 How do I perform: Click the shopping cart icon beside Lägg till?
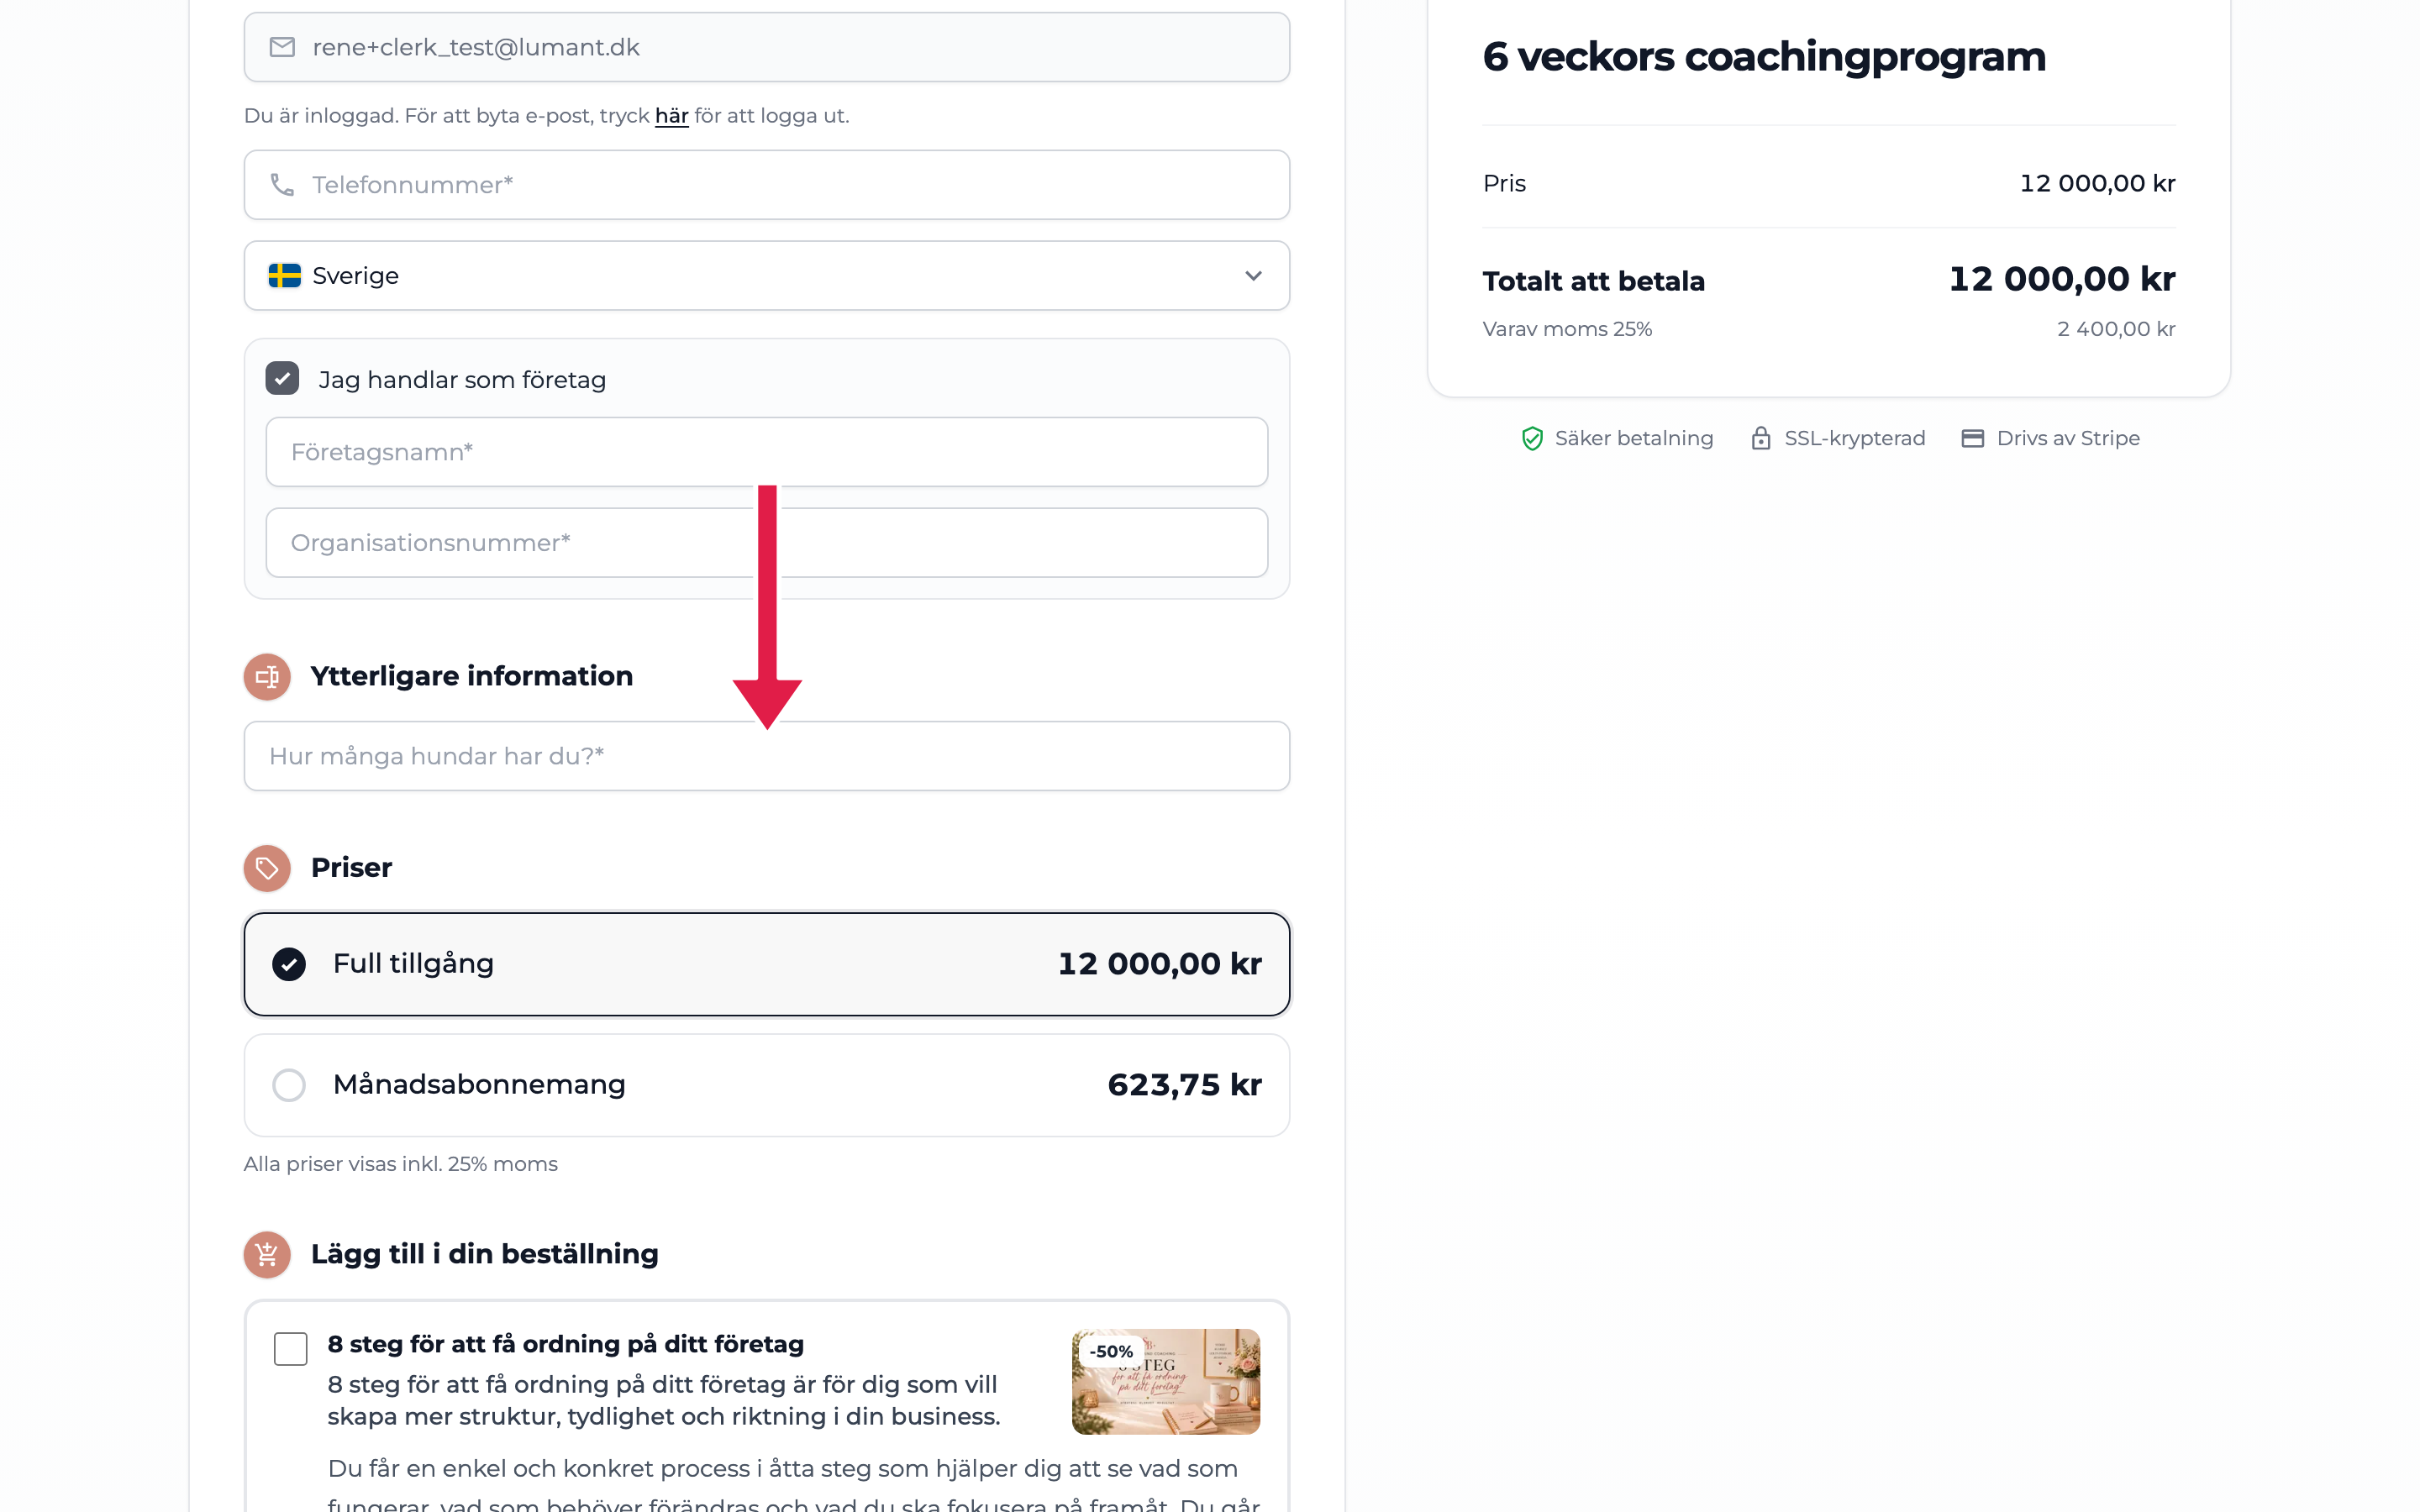[267, 1254]
